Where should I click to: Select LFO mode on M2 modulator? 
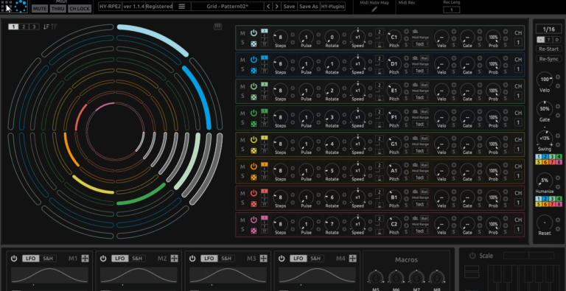click(x=120, y=259)
